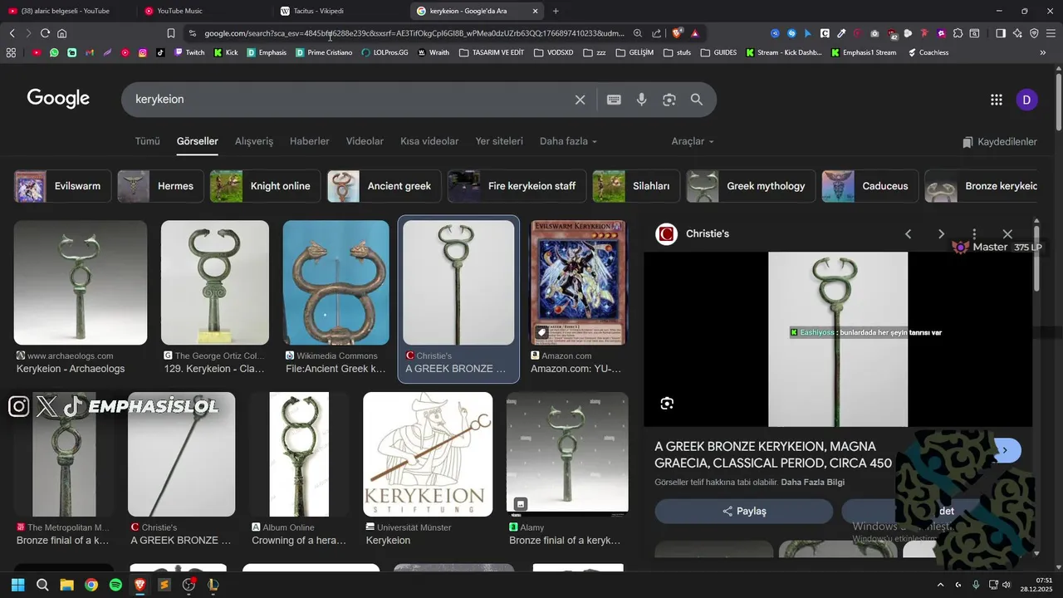The height and width of the screenshot is (598, 1063).
Task: Search by image using the Google Lens camera icon
Action: coord(669,100)
